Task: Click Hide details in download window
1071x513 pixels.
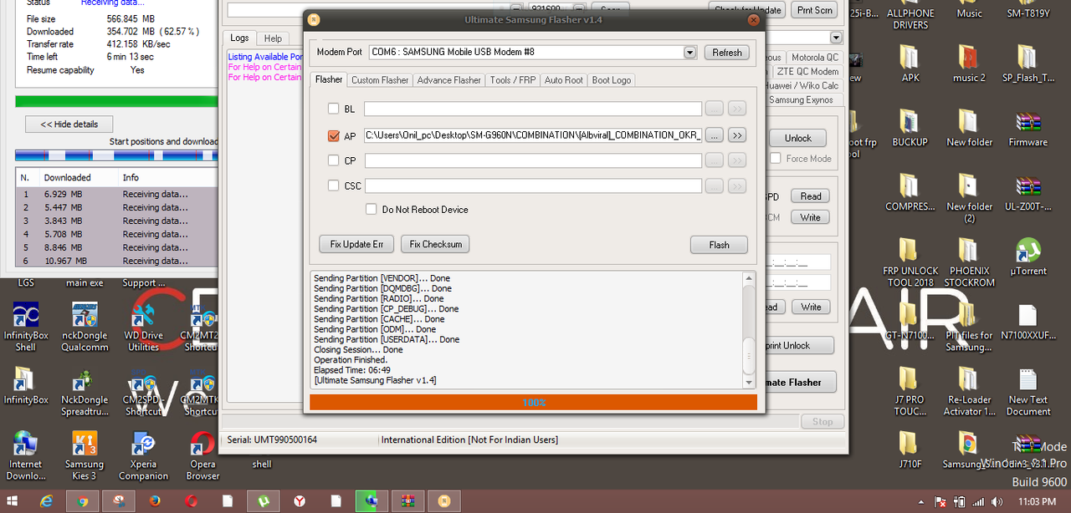Action: point(69,124)
